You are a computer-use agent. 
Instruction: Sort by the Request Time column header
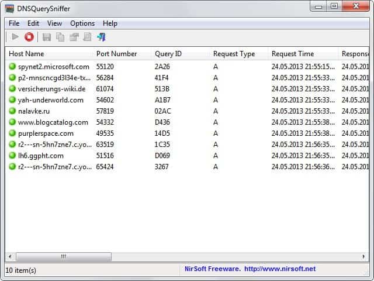tap(303, 54)
